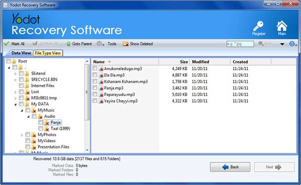Click the Next button
This screenshot has width=301, height=185.
pyautogui.click(x=274, y=167)
